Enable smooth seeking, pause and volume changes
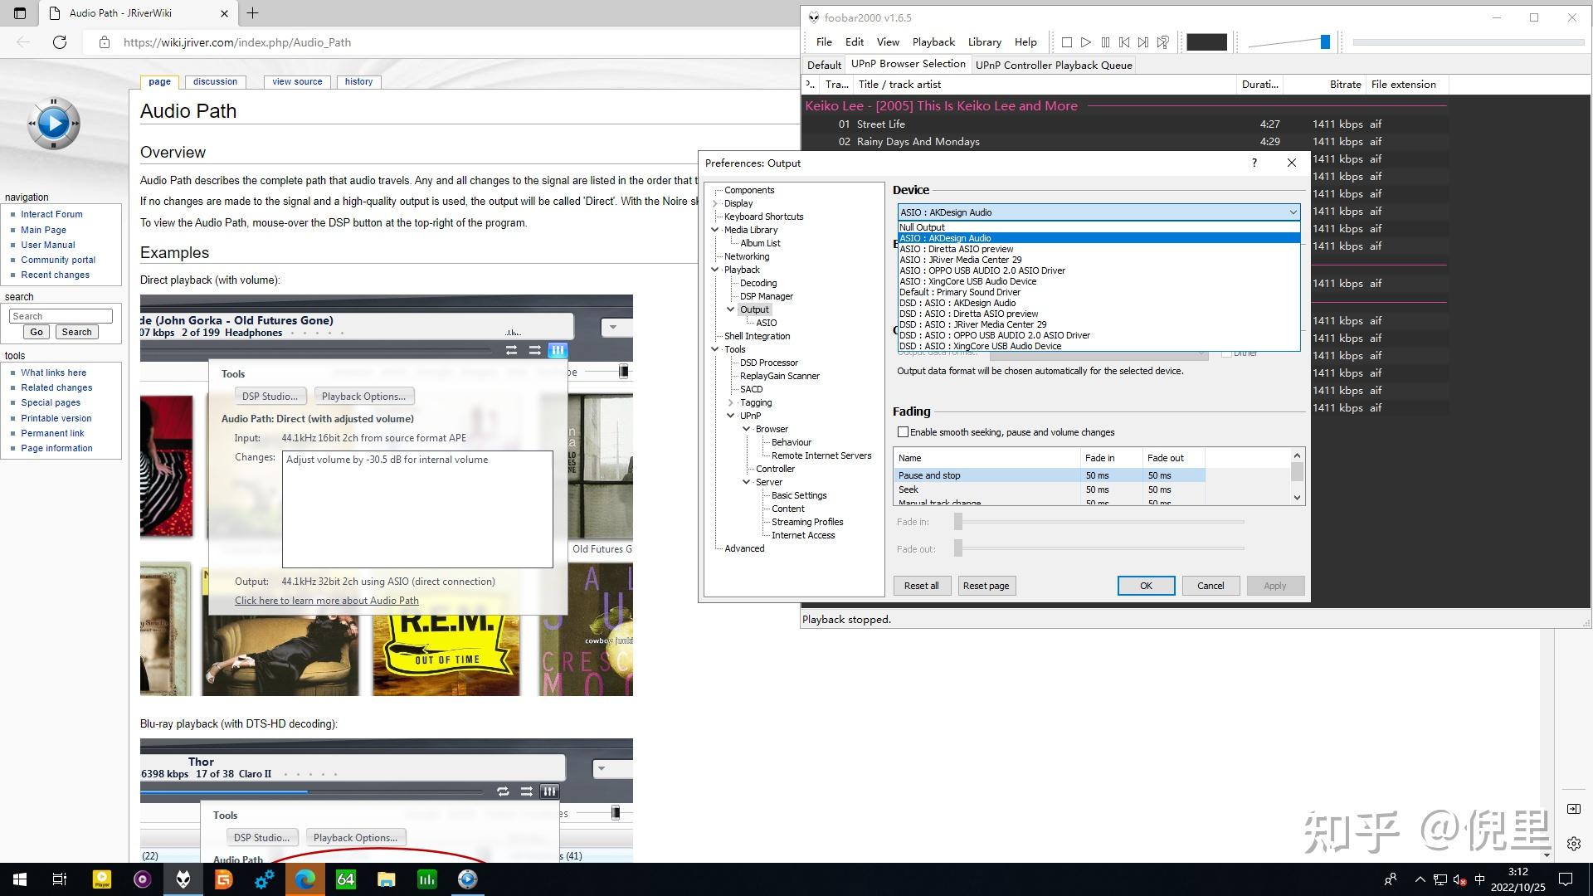This screenshot has height=896, width=1593. coord(903,432)
